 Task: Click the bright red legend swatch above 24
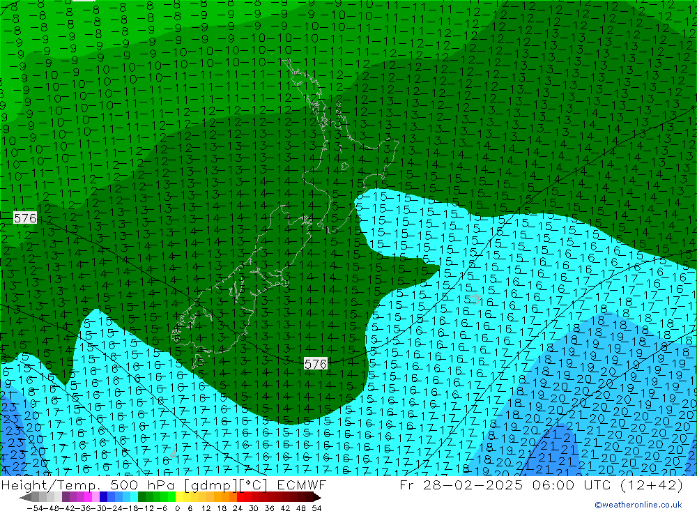pos(240,497)
